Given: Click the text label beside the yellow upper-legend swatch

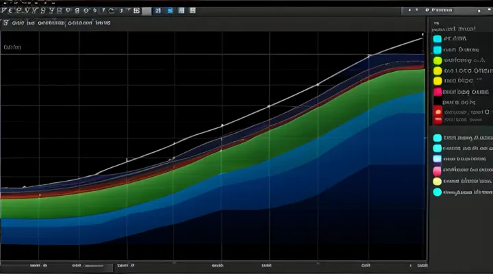Looking at the screenshot, I should (x=466, y=71).
